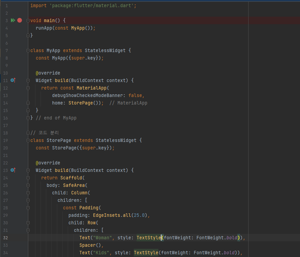The image size is (300, 257).
Task: Click EdgeInsets.all on line 29
Action: tap(112, 215)
